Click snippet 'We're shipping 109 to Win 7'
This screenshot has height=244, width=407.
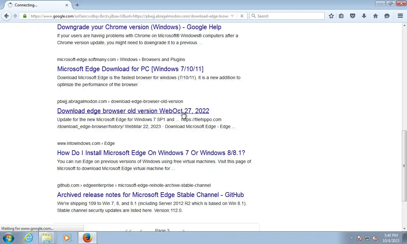[x=152, y=207]
